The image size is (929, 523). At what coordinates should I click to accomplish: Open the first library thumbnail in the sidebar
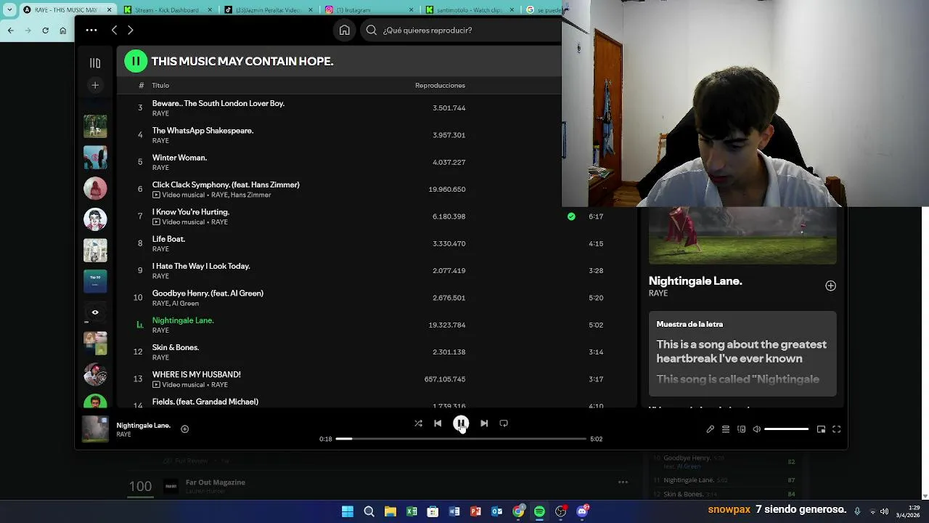click(x=95, y=126)
